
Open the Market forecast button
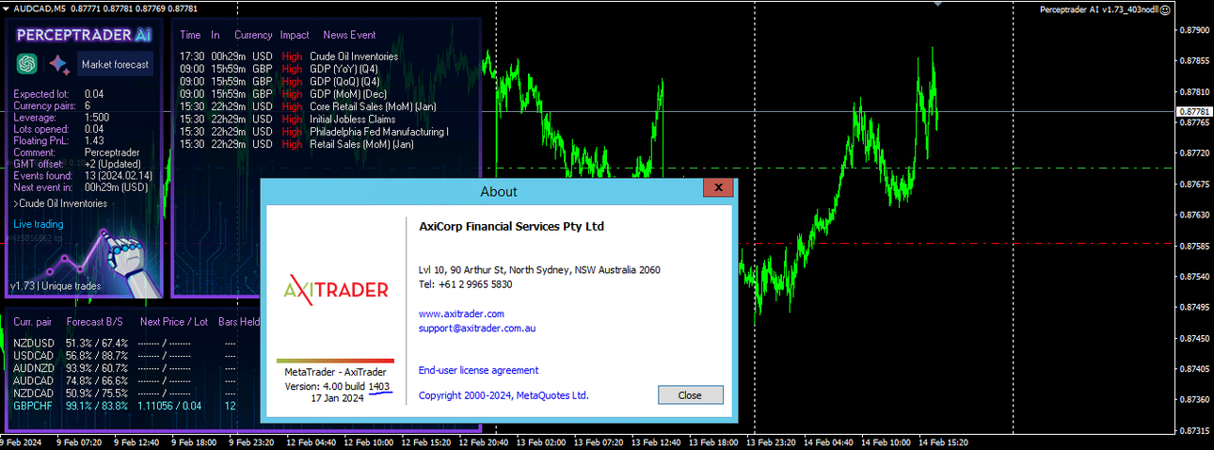115,65
